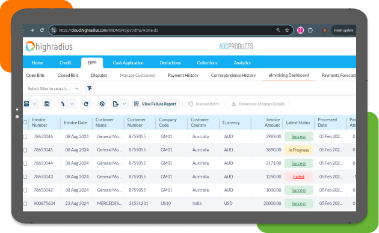Viewport: 379px width, 233px height.
Task: Toggle the select-all header checkbox
Action: [25, 123]
